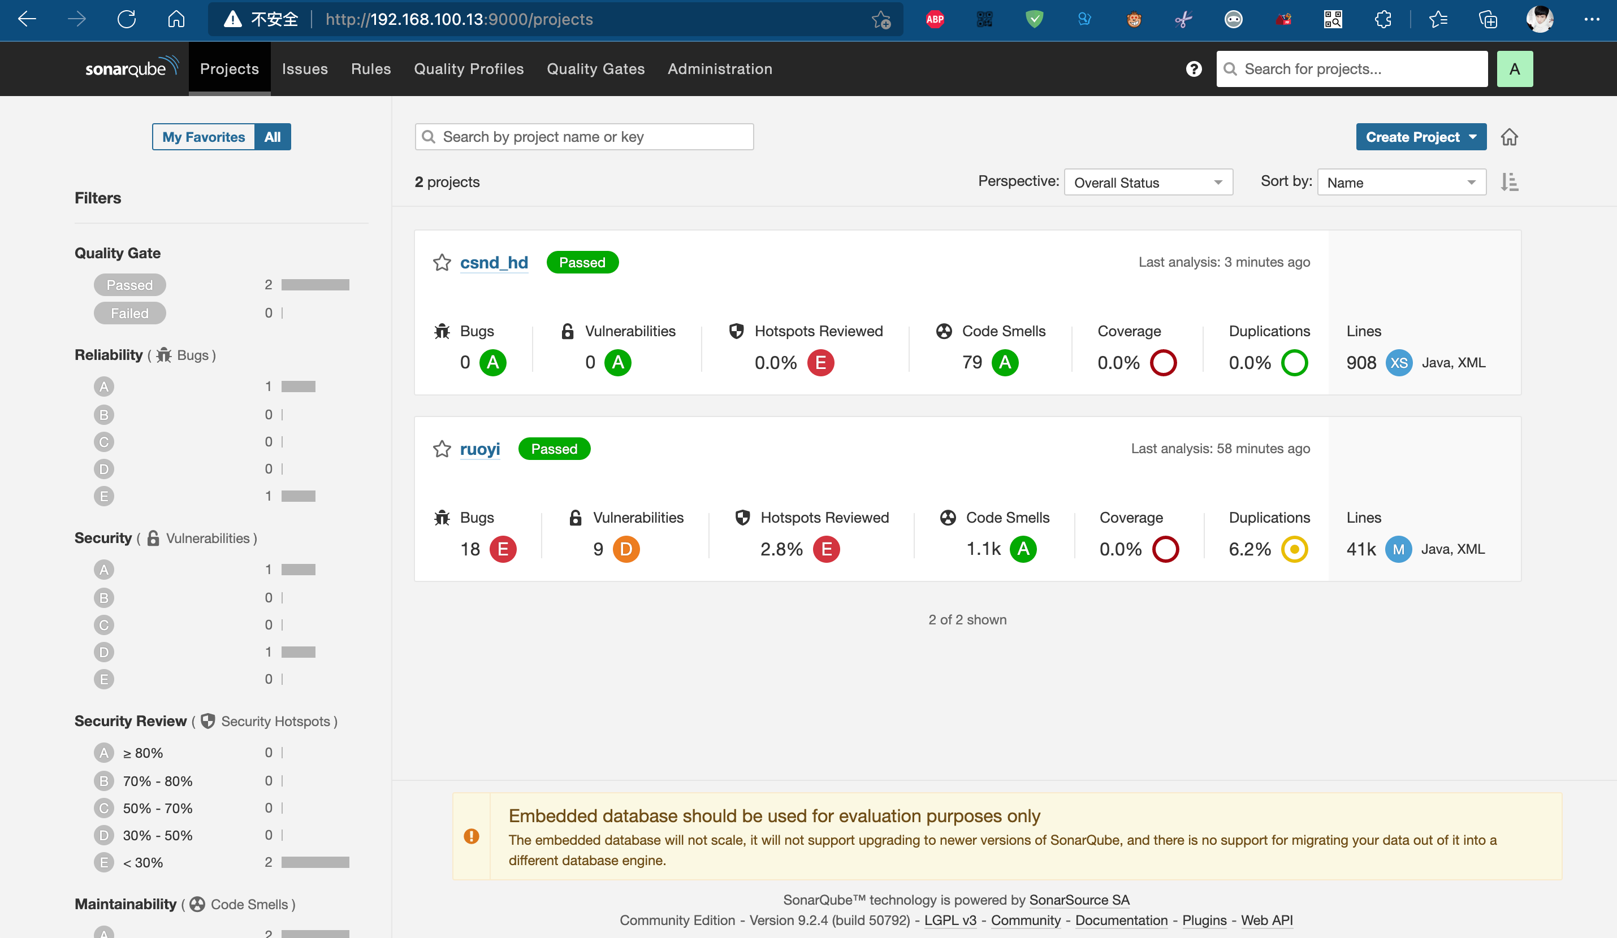Screen dimensions: 1617x938
Task: Click csnd_hd Bugs rating A badge
Action: click(492, 362)
